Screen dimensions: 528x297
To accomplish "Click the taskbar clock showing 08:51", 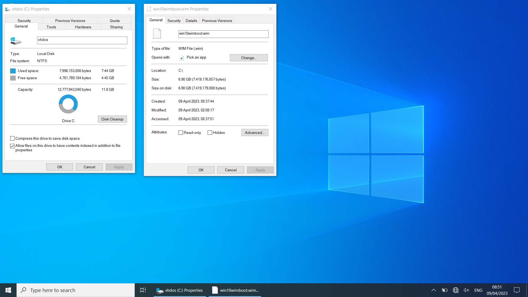I will [x=497, y=290].
